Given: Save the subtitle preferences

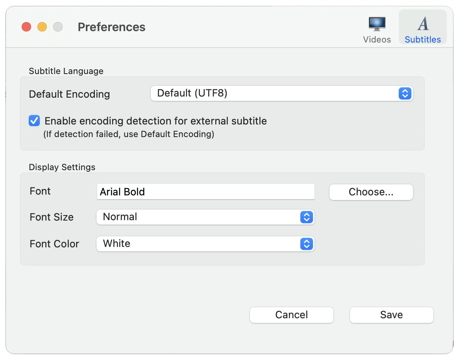Looking at the screenshot, I should [391, 315].
